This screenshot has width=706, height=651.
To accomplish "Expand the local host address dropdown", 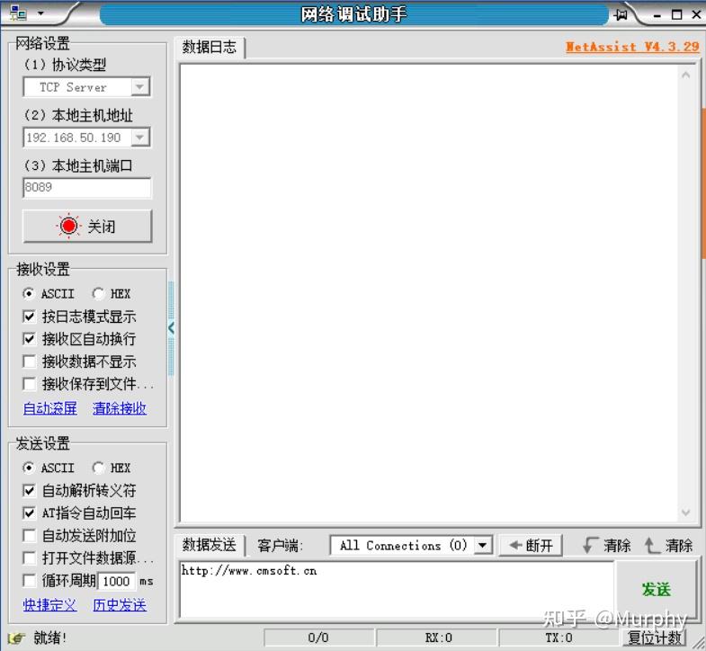I will pyautogui.click(x=139, y=137).
